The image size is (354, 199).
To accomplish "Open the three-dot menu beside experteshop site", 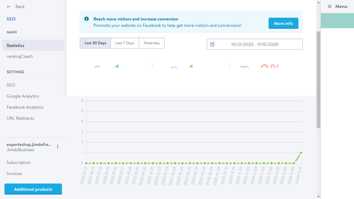I will click(58, 147).
